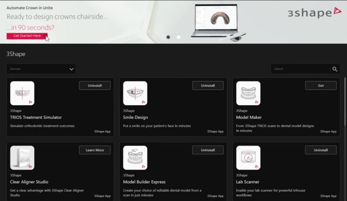Click the 3shape logo in banner
The width and height of the screenshot is (347, 201).
coord(314,13)
